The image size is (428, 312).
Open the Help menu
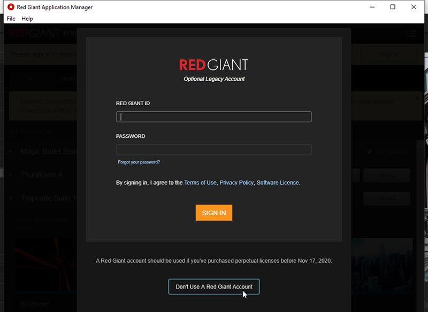[27, 19]
